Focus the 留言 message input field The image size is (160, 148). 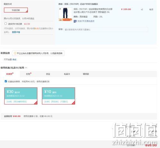click(x=106, y=29)
